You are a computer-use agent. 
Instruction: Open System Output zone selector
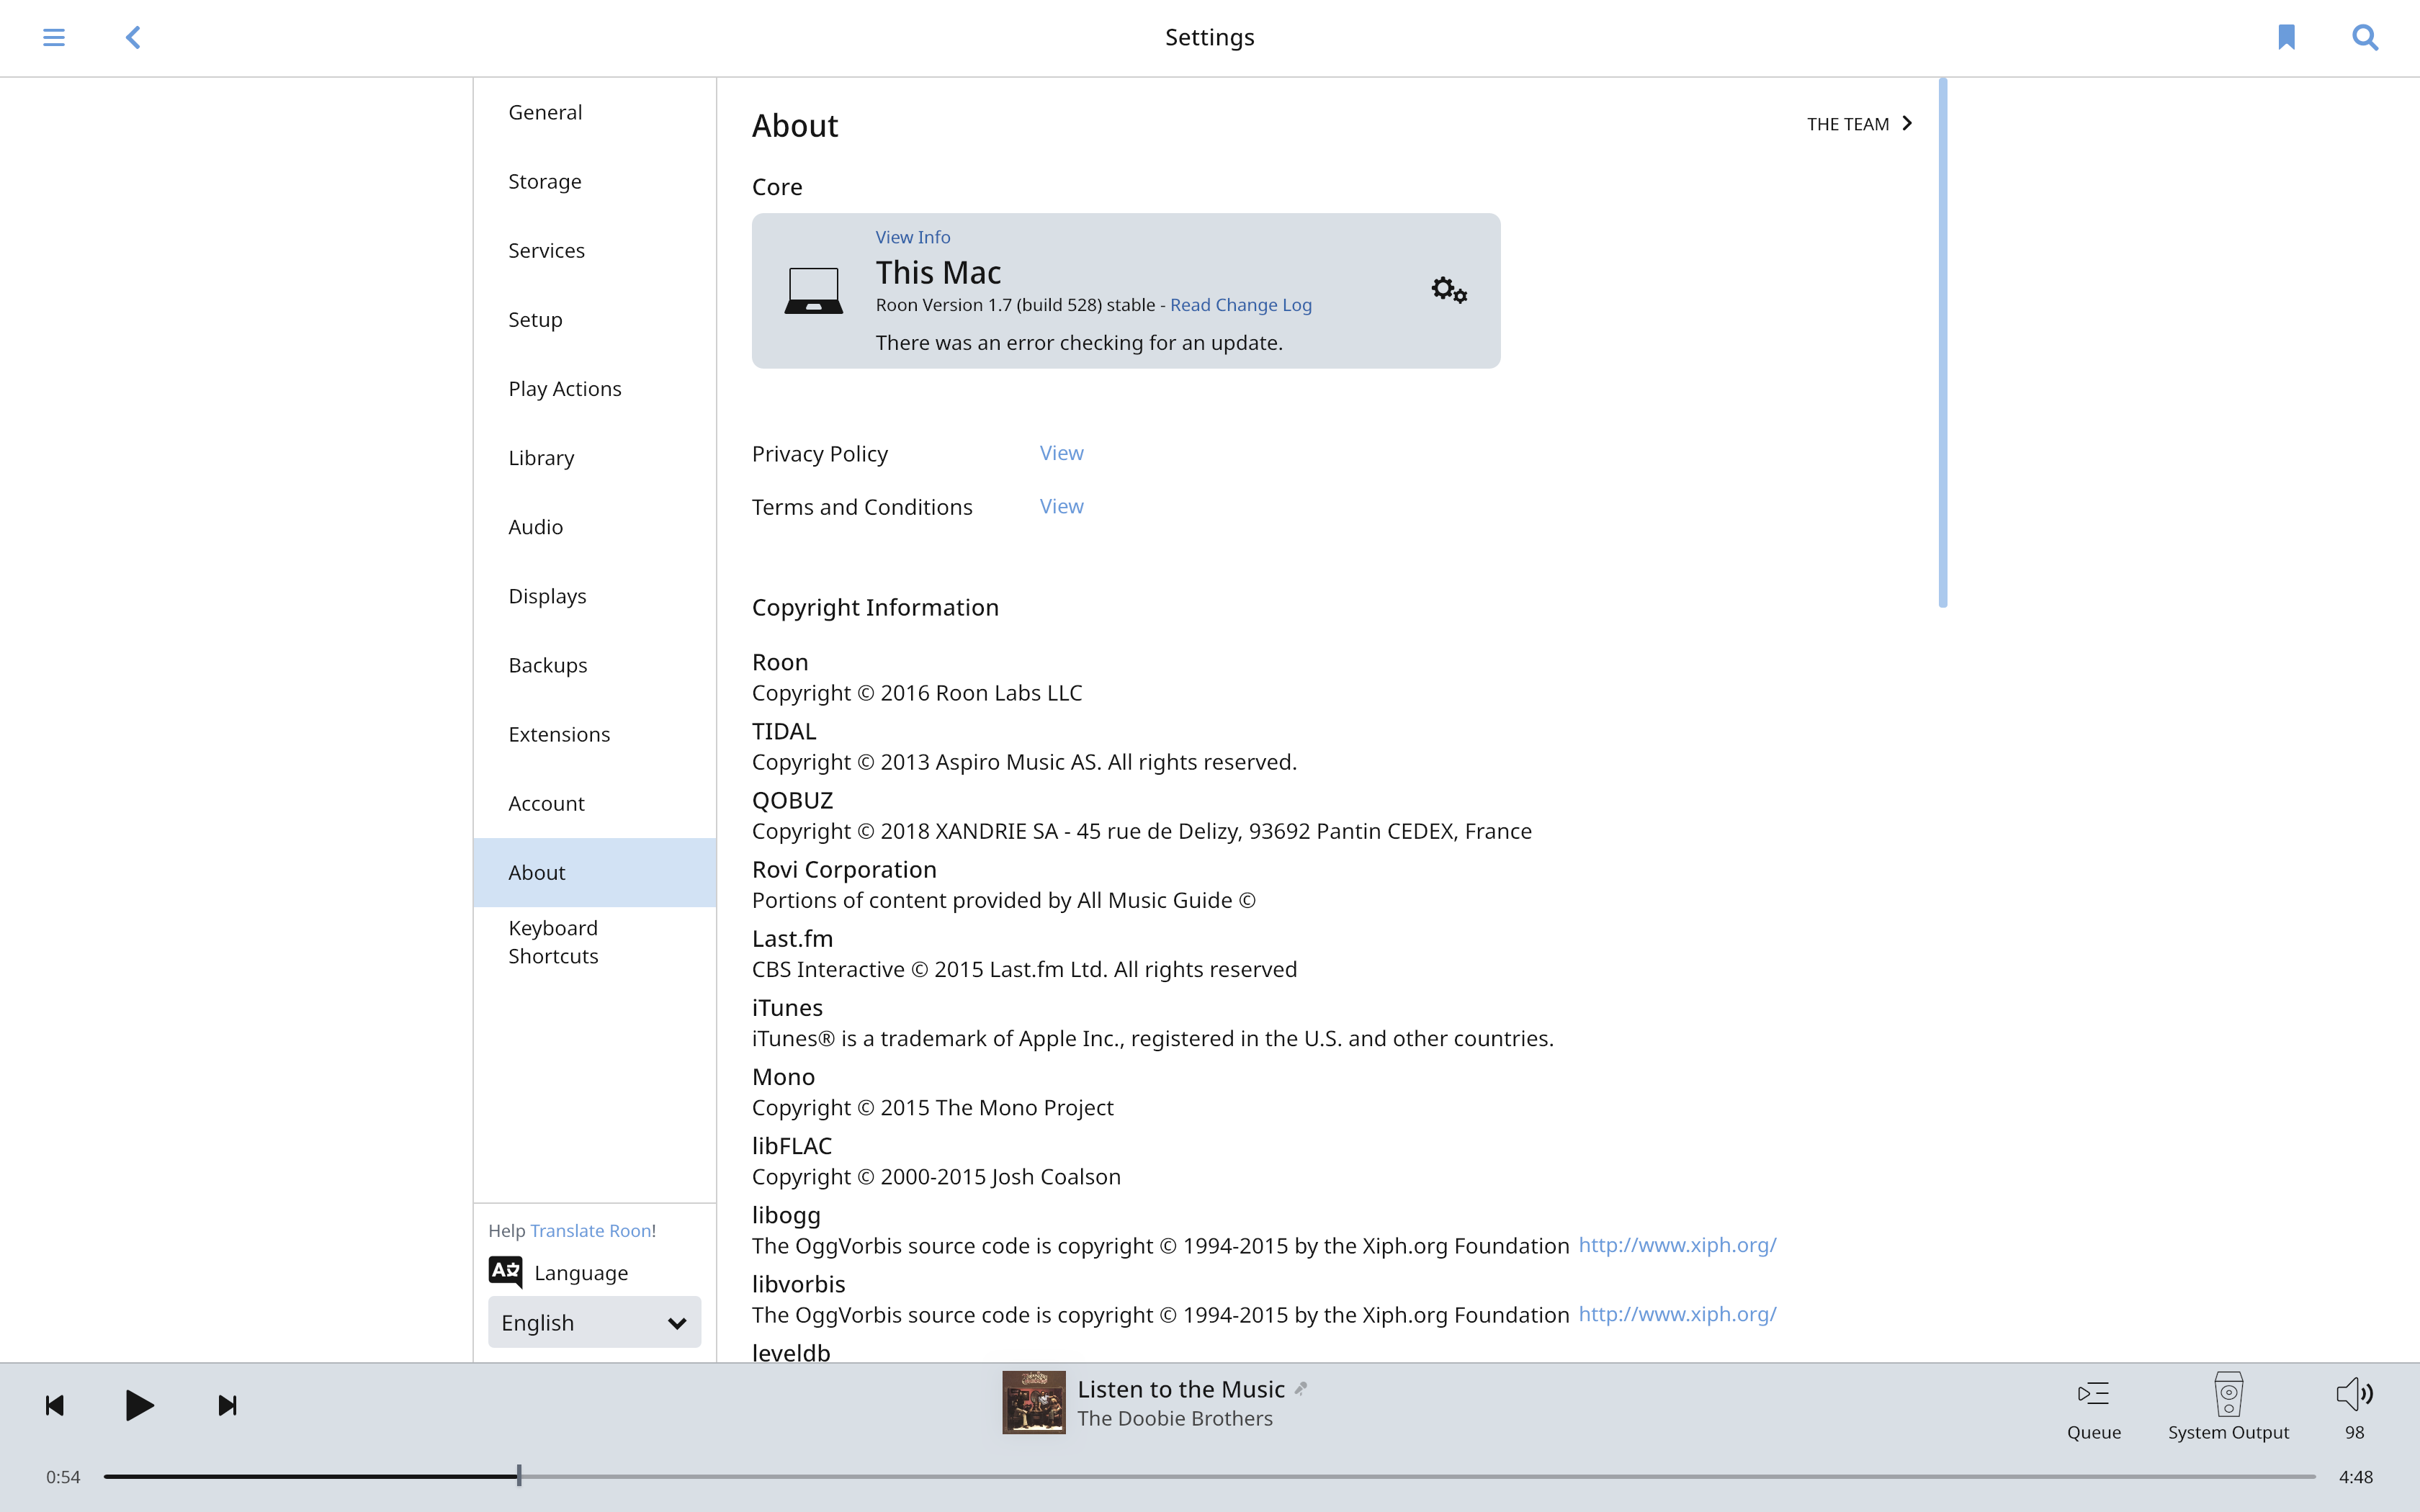(2228, 1407)
